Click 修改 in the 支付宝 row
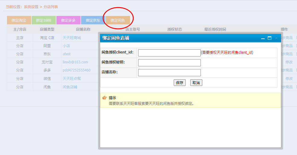The image size is (297, 155). (289, 62)
